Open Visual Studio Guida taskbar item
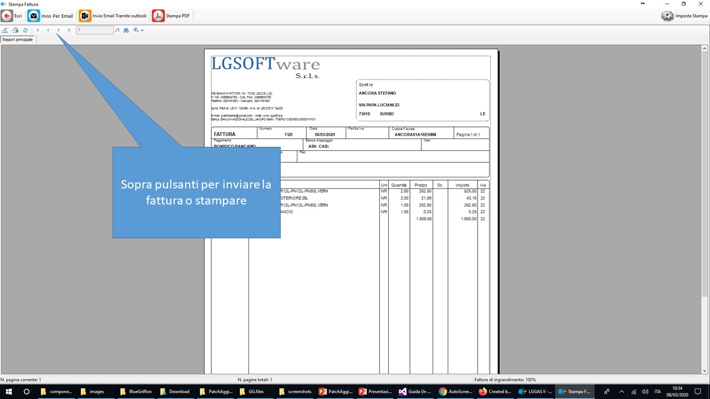 415,392
